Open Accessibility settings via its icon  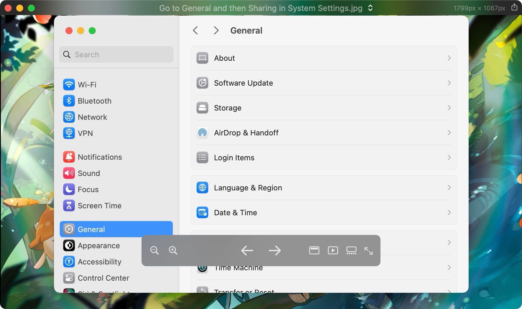(69, 262)
